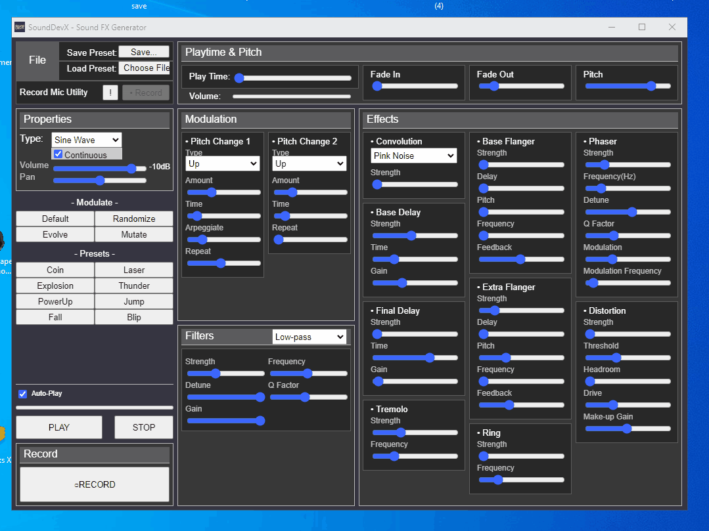Screen dimensions: 709x531
Task: Open the Type dropdown showing Sine Wave
Action: pos(86,139)
